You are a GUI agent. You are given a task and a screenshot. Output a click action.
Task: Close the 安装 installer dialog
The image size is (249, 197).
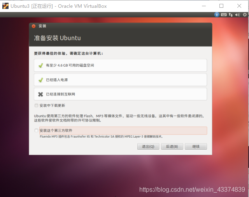[34, 26]
